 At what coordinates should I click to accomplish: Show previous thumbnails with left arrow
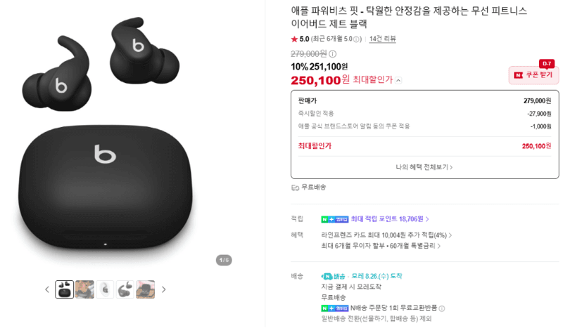coord(47,289)
